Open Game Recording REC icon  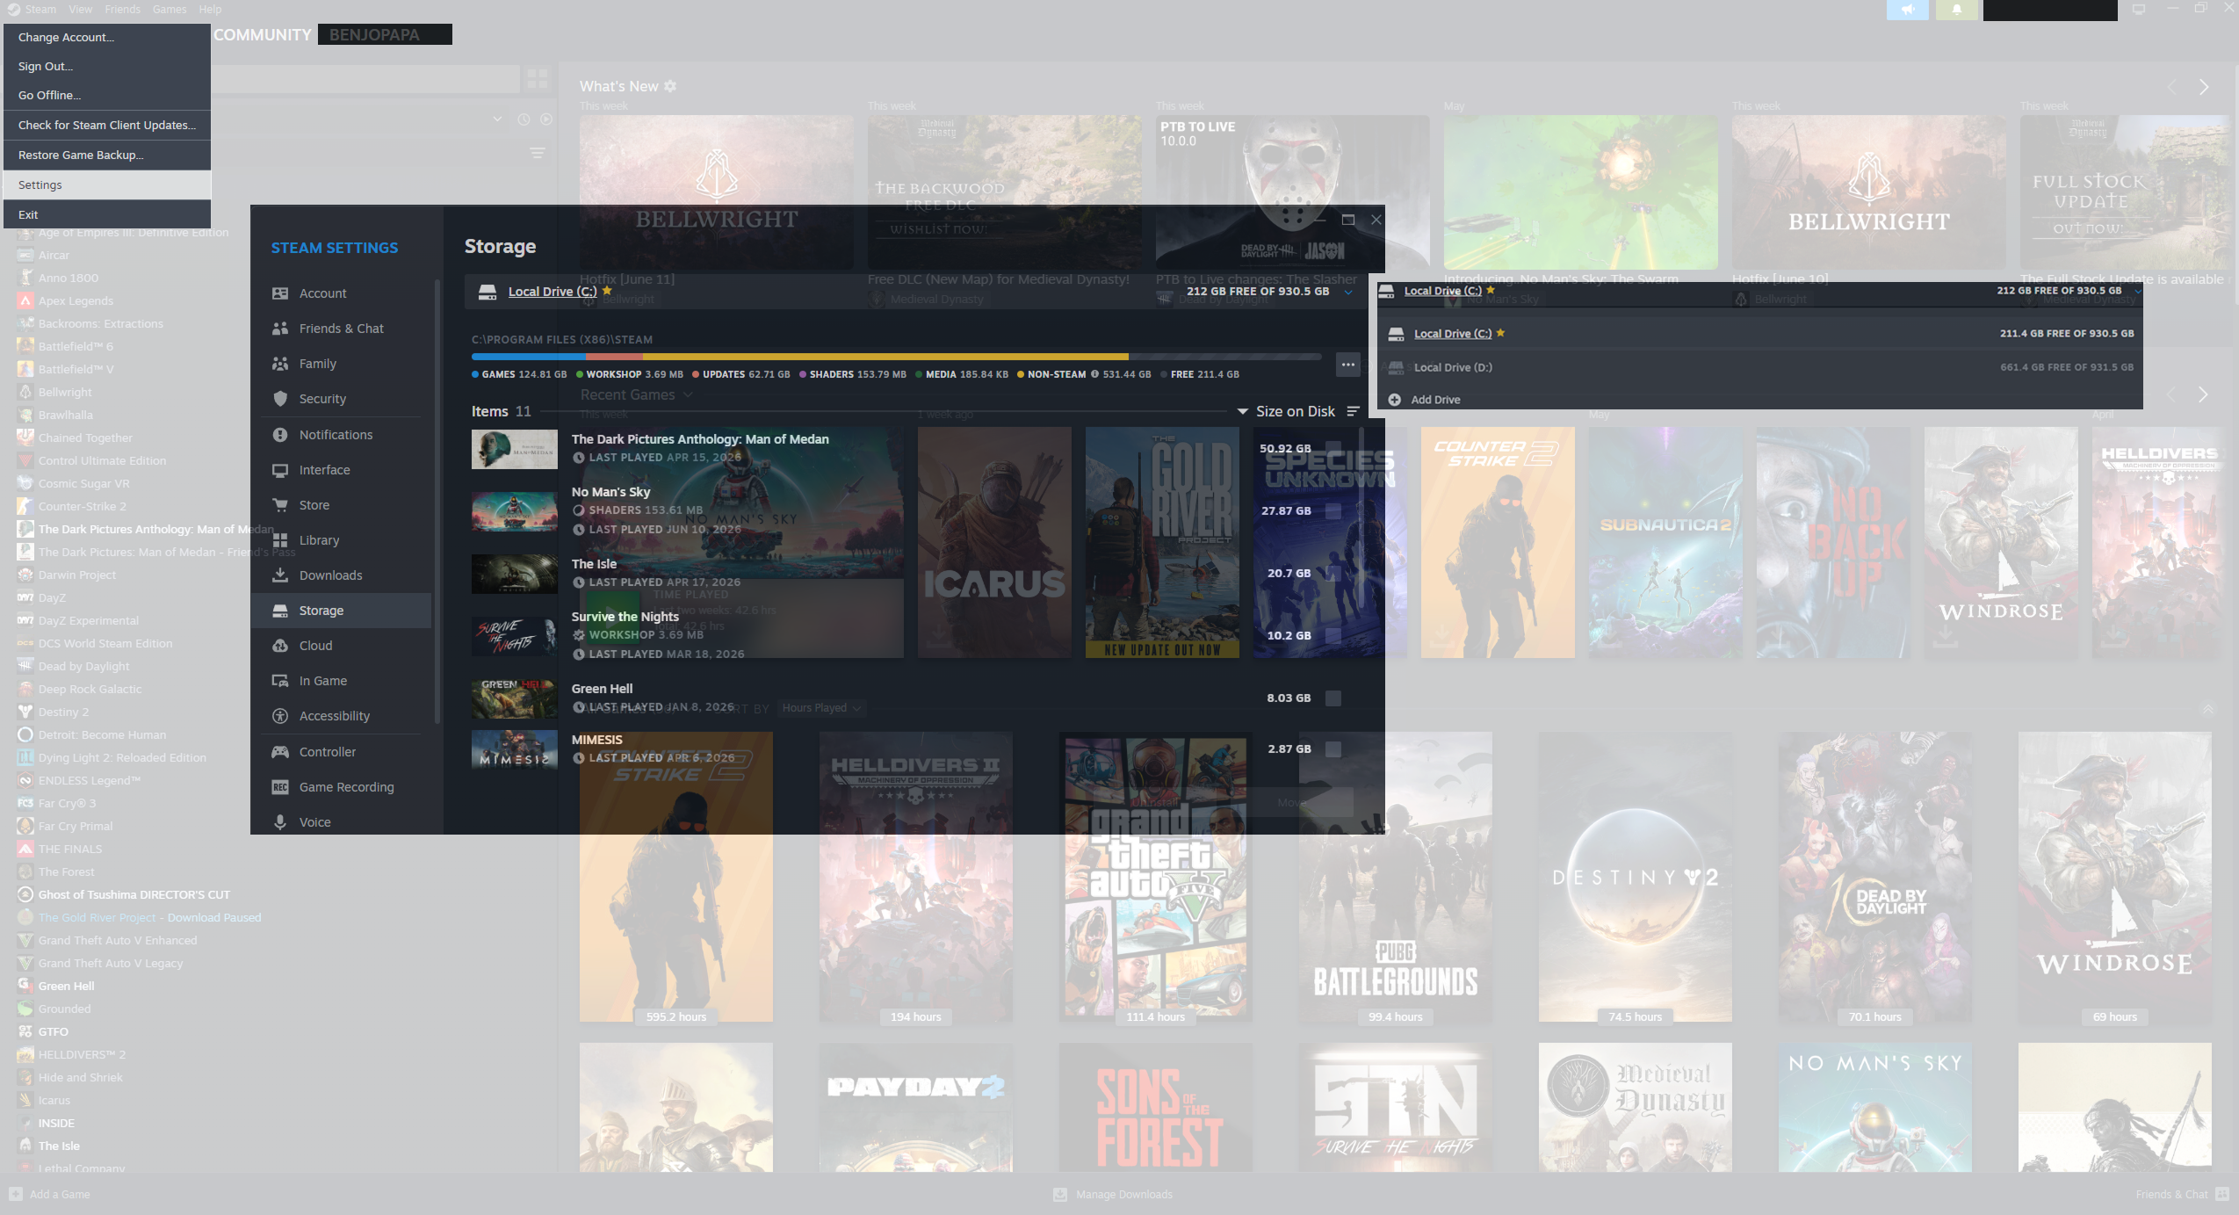(x=280, y=787)
